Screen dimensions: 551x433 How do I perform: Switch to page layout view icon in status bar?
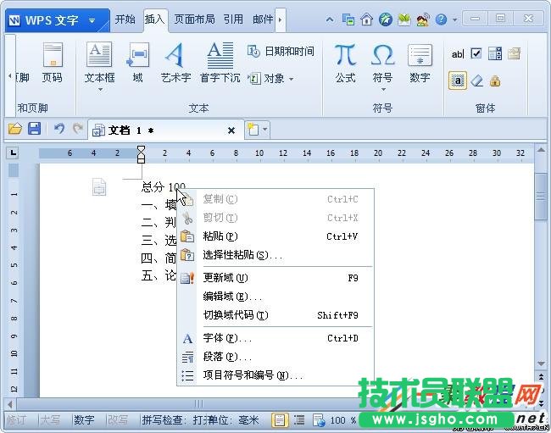(280, 419)
